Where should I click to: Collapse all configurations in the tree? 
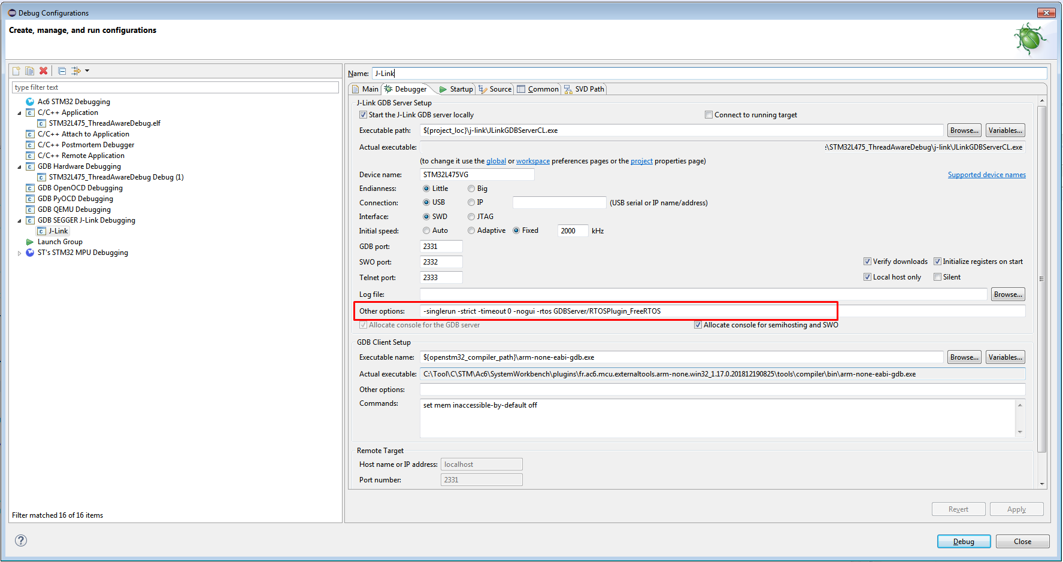point(62,71)
